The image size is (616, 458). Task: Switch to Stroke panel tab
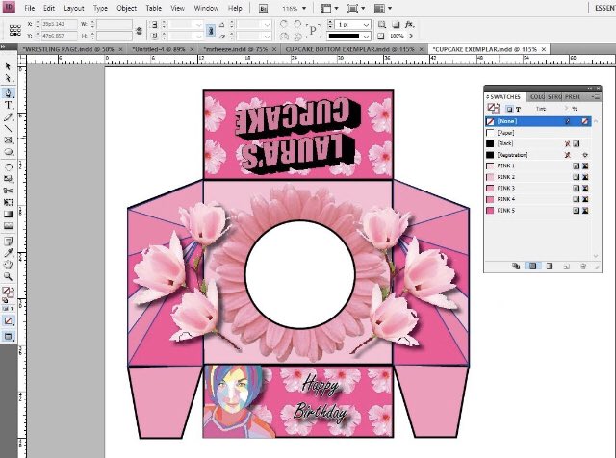[554, 96]
